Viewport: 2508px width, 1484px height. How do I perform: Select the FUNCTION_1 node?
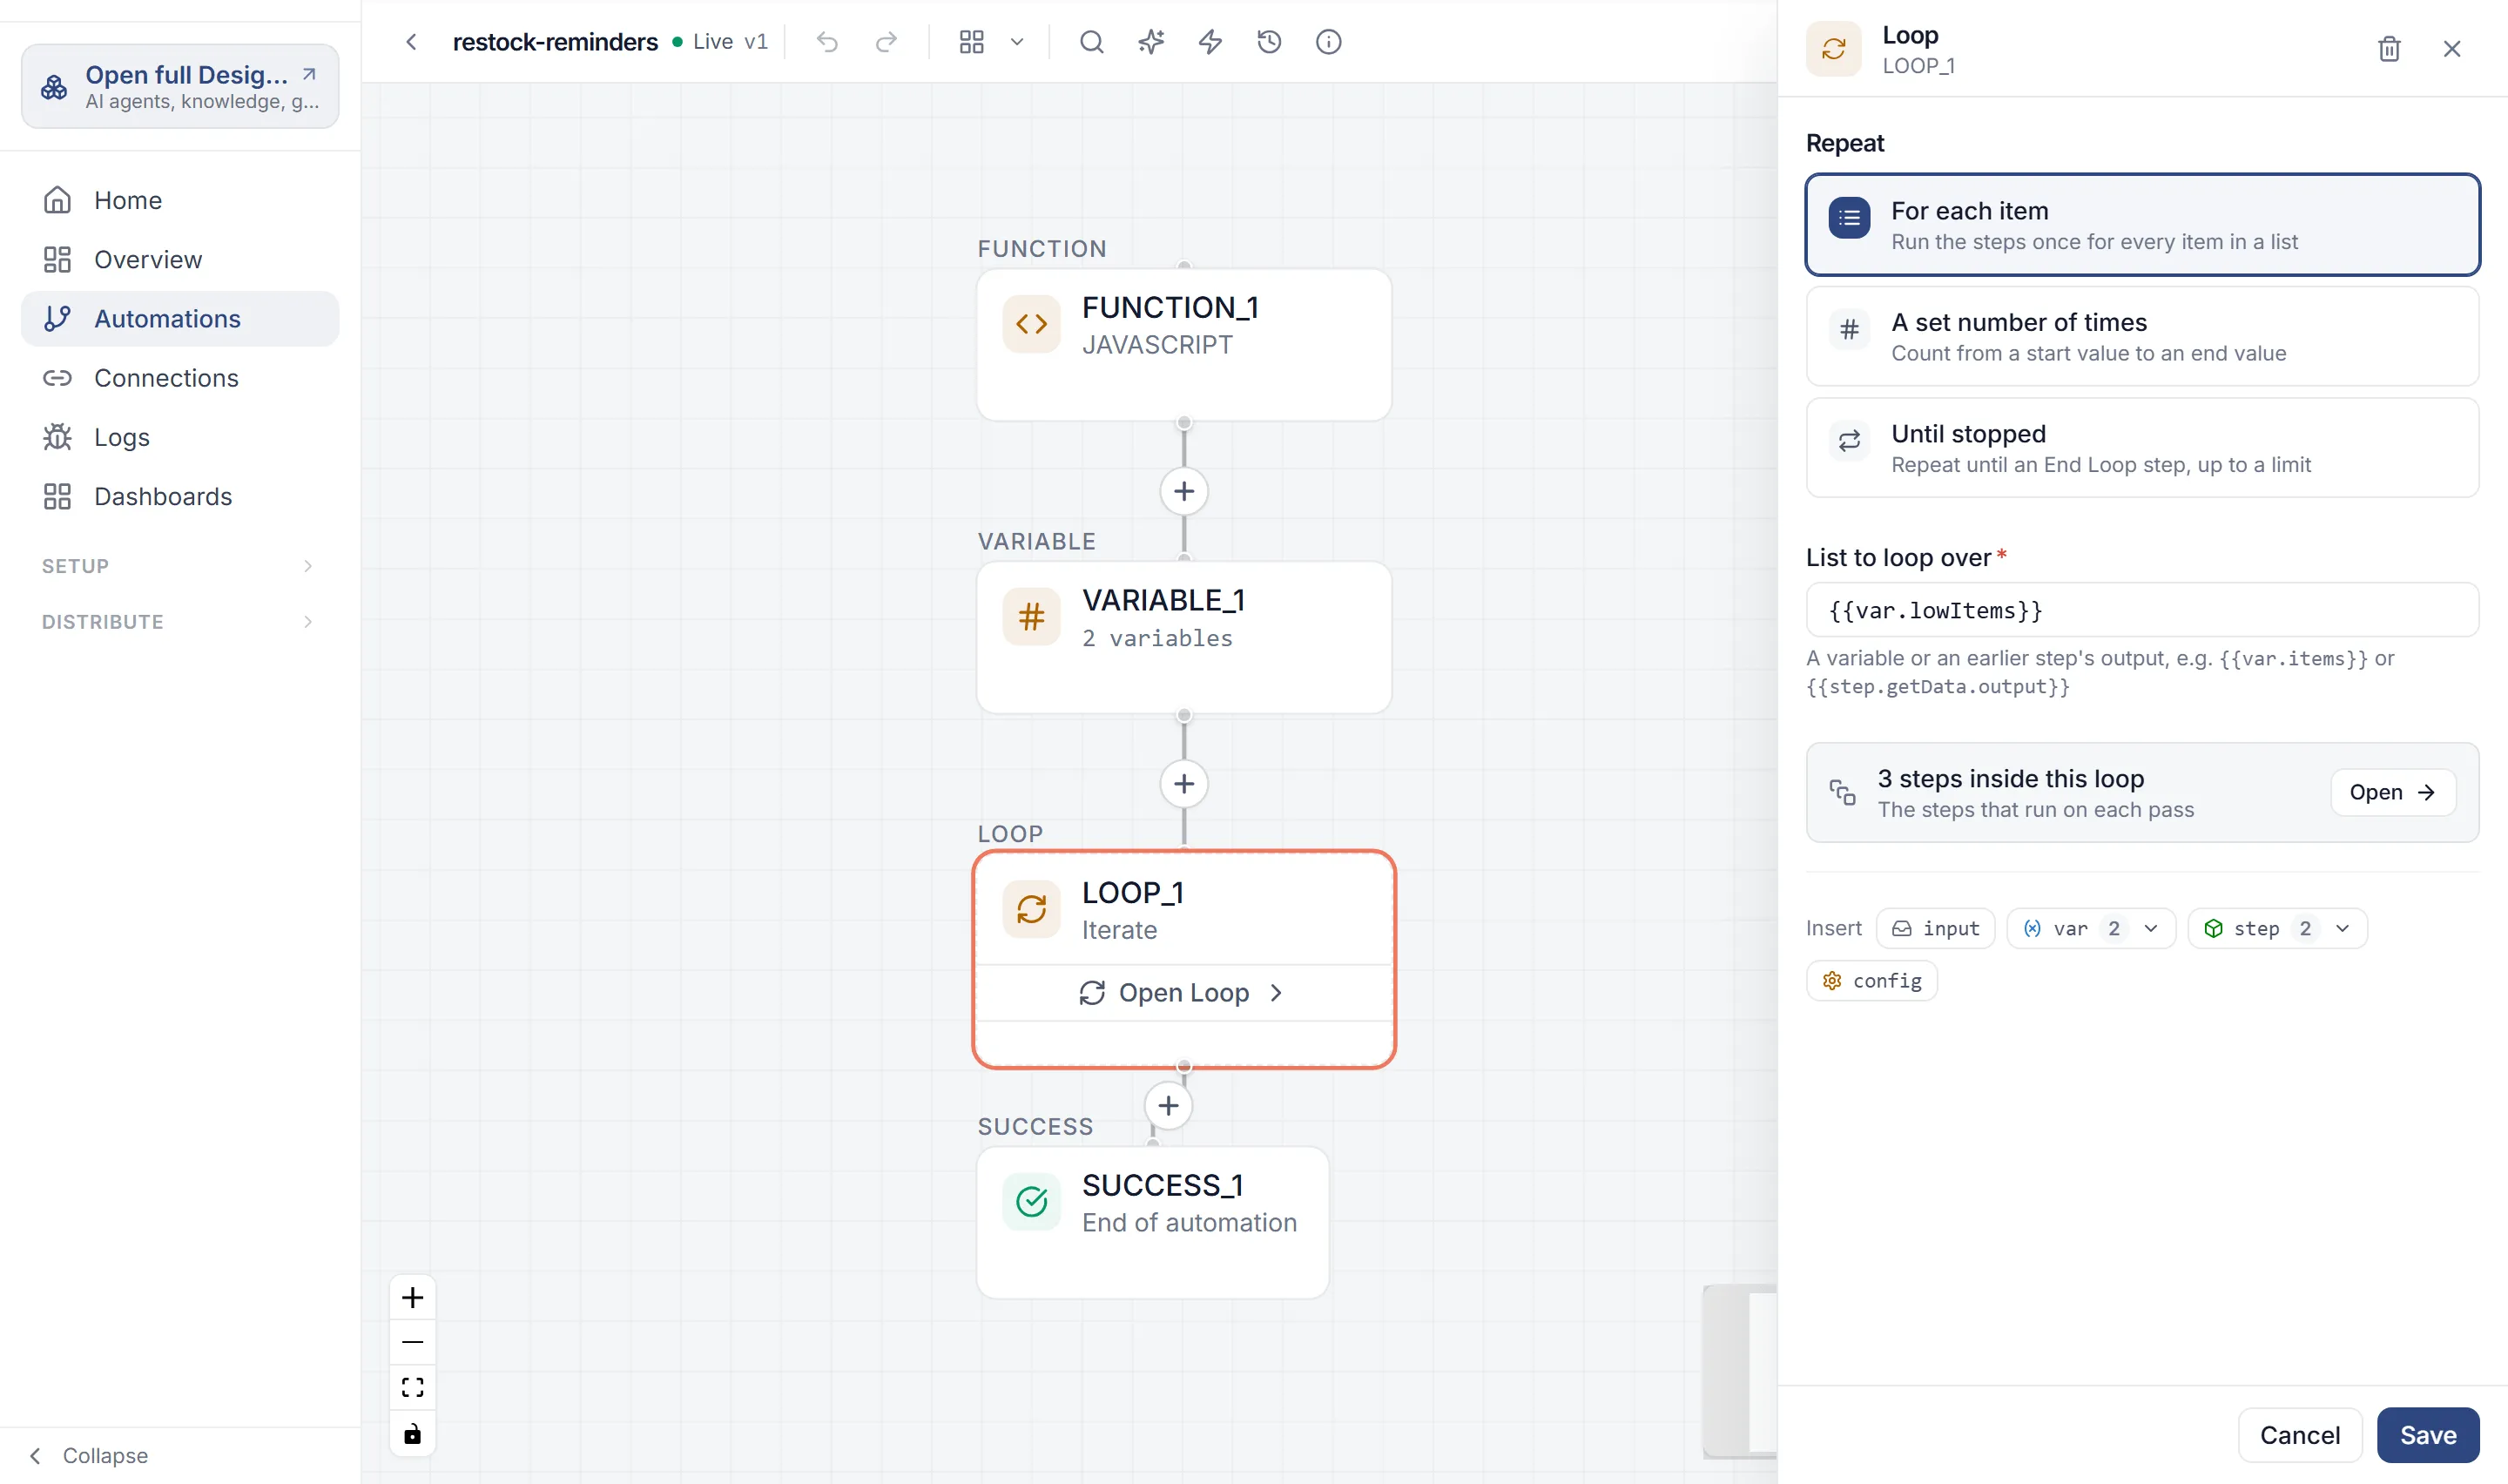(x=1183, y=345)
